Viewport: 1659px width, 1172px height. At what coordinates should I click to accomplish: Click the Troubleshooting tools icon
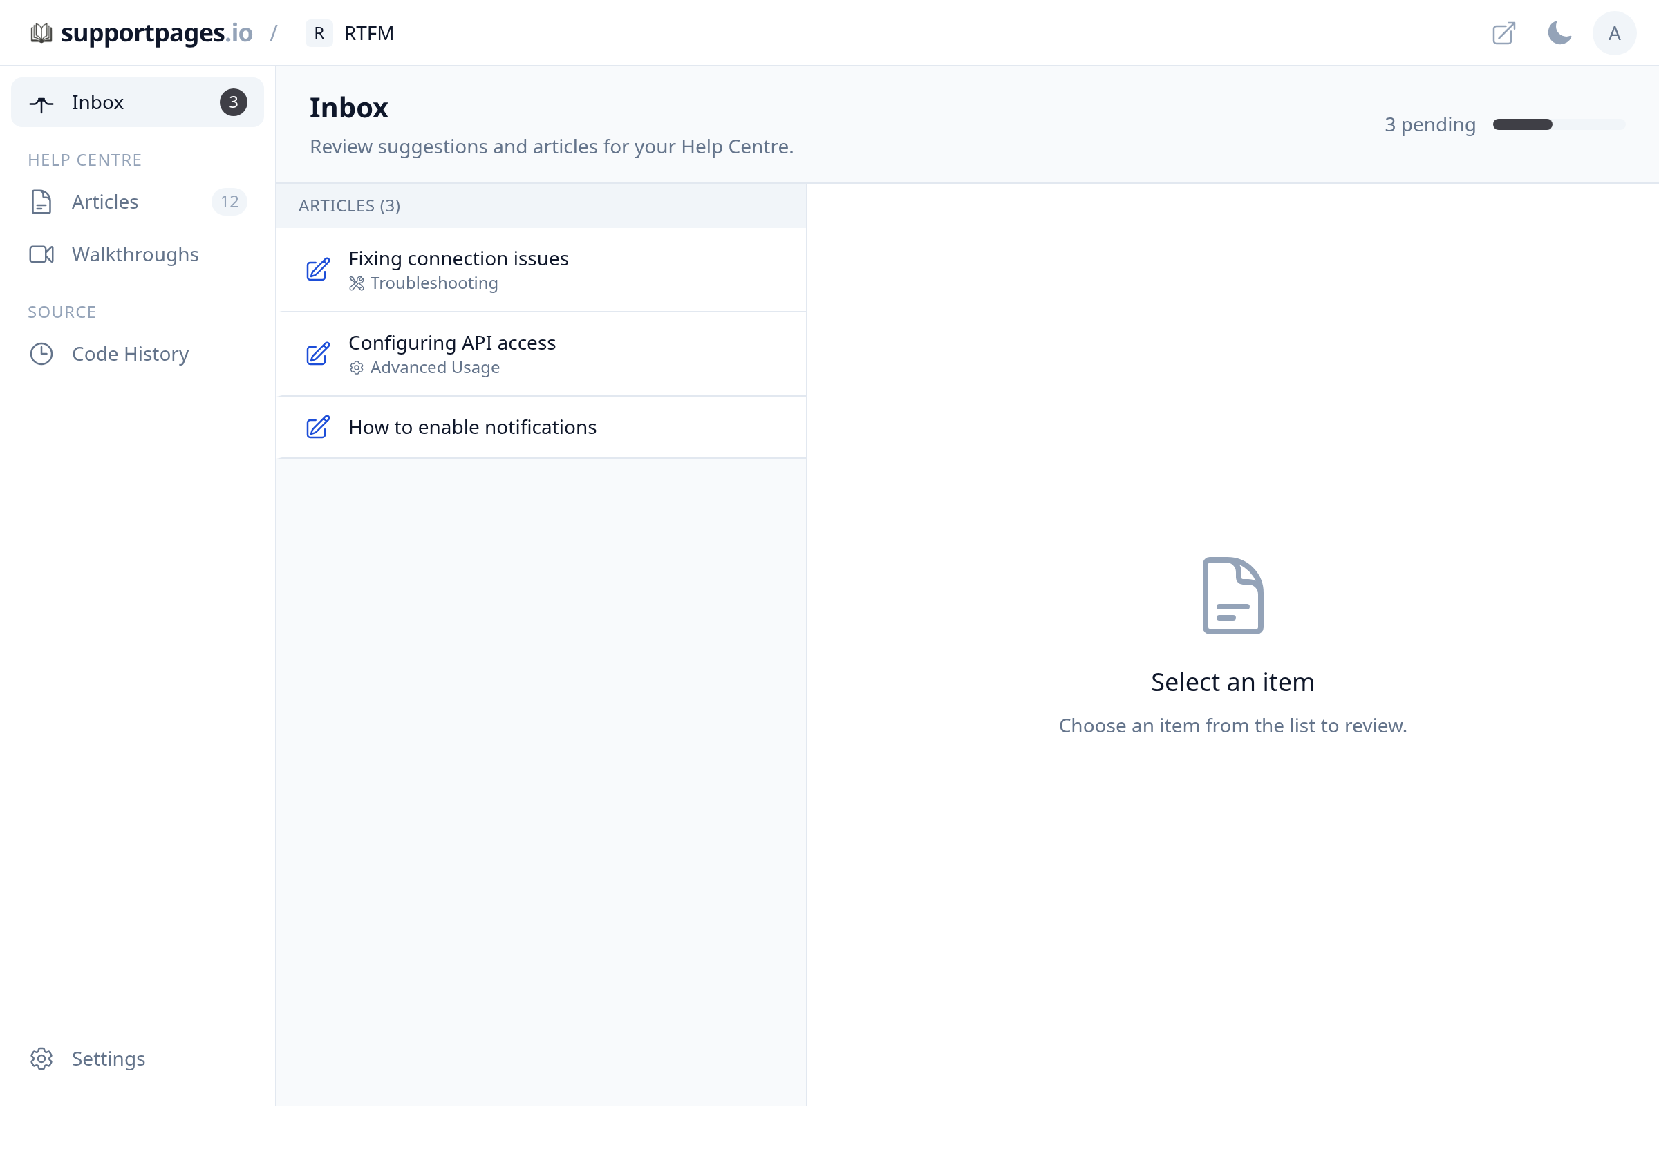(356, 284)
